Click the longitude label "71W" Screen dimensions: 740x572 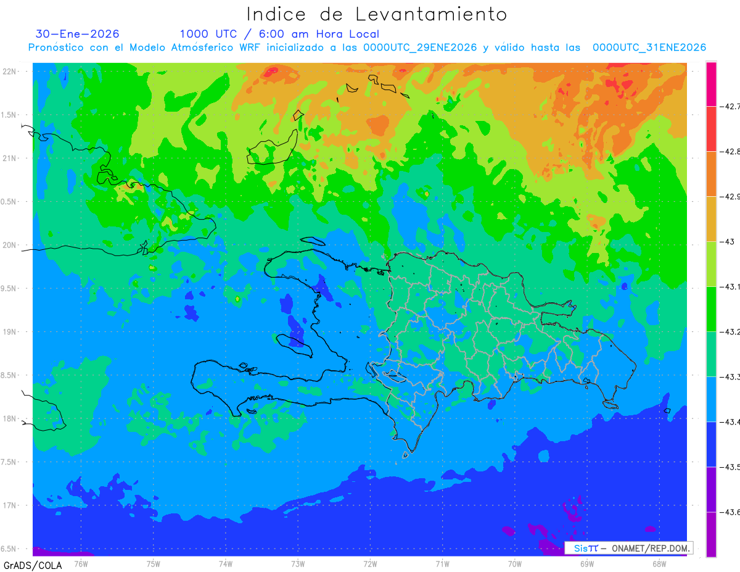[442, 563]
